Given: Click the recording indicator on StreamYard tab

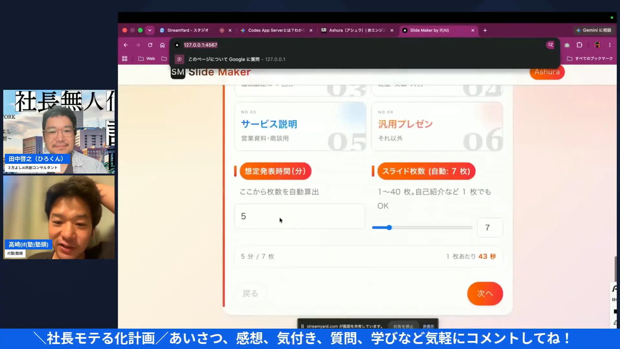Looking at the screenshot, I should click(x=222, y=30).
